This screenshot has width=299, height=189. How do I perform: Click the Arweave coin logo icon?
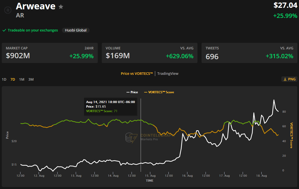click(8, 10)
